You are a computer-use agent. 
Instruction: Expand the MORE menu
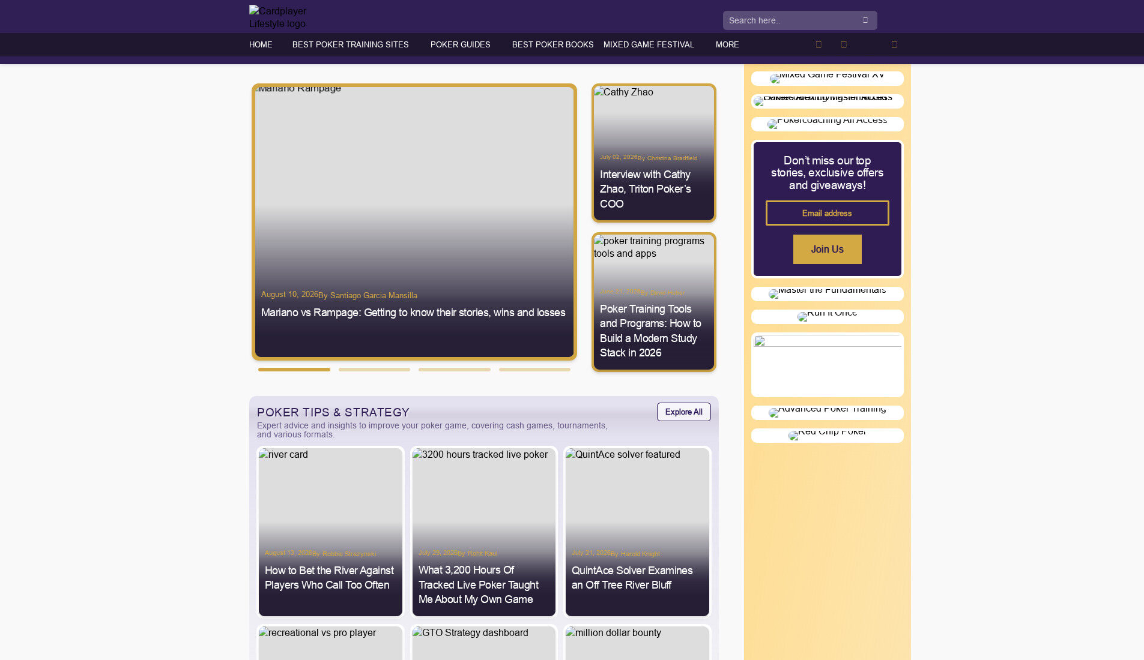click(727, 45)
